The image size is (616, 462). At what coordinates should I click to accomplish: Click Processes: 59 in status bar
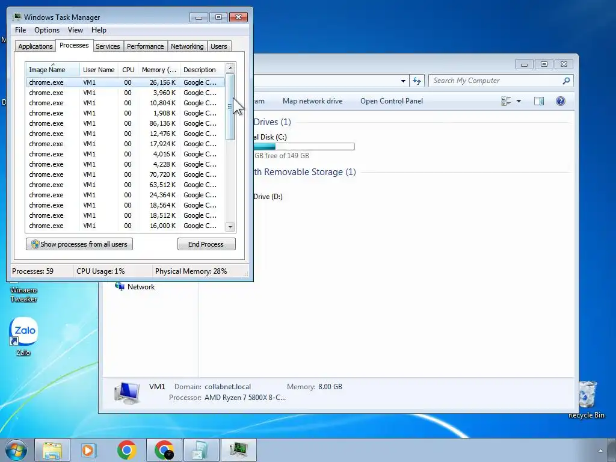point(32,271)
